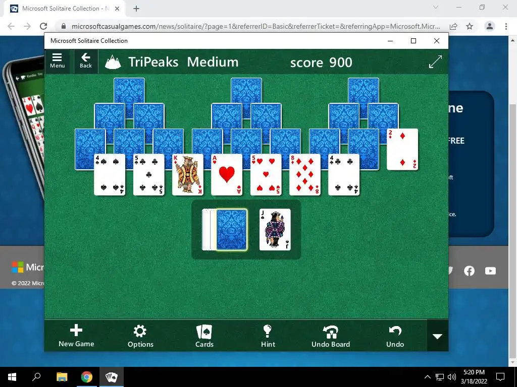Click the score 900 display
517x387 pixels.
pyautogui.click(x=321, y=62)
